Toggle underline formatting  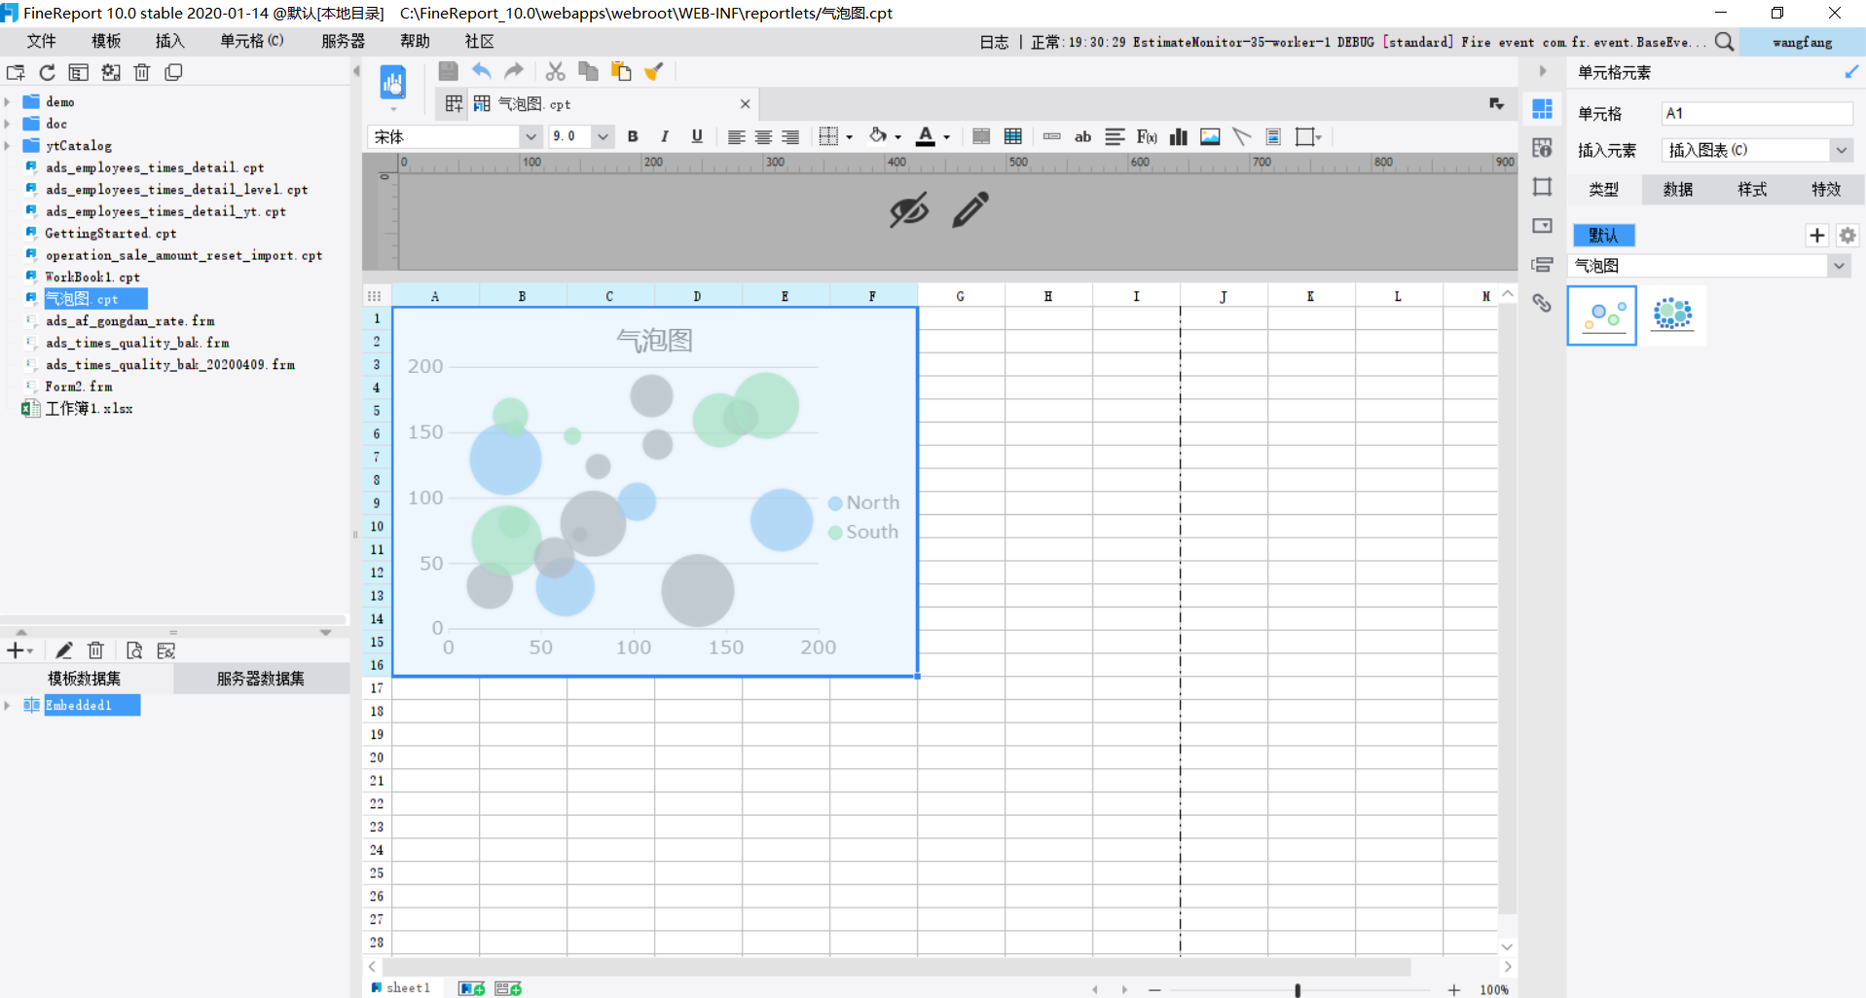697,137
